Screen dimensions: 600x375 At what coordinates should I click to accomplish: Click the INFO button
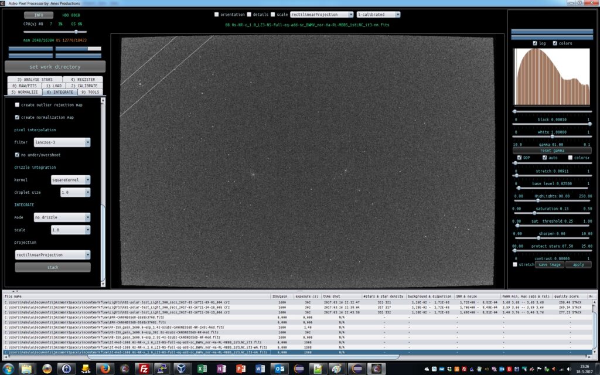[x=39, y=15]
